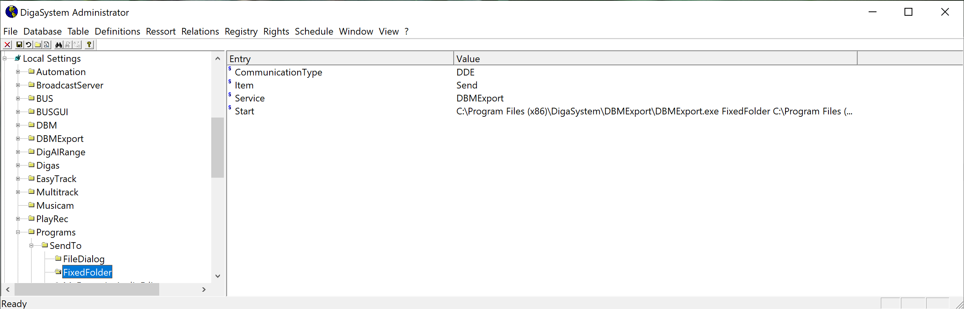Click the undo arrow toolbar icon
This screenshot has width=964, height=309.
28,45
